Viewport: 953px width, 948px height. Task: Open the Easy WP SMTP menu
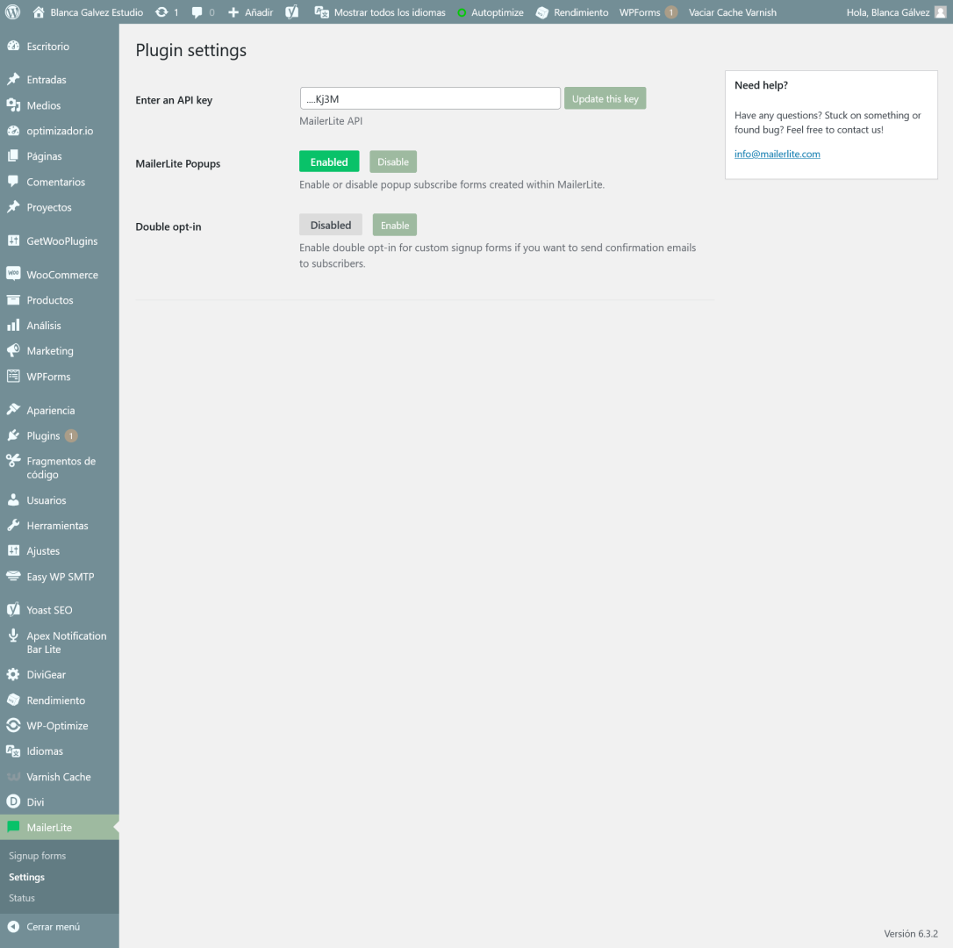click(60, 577)
